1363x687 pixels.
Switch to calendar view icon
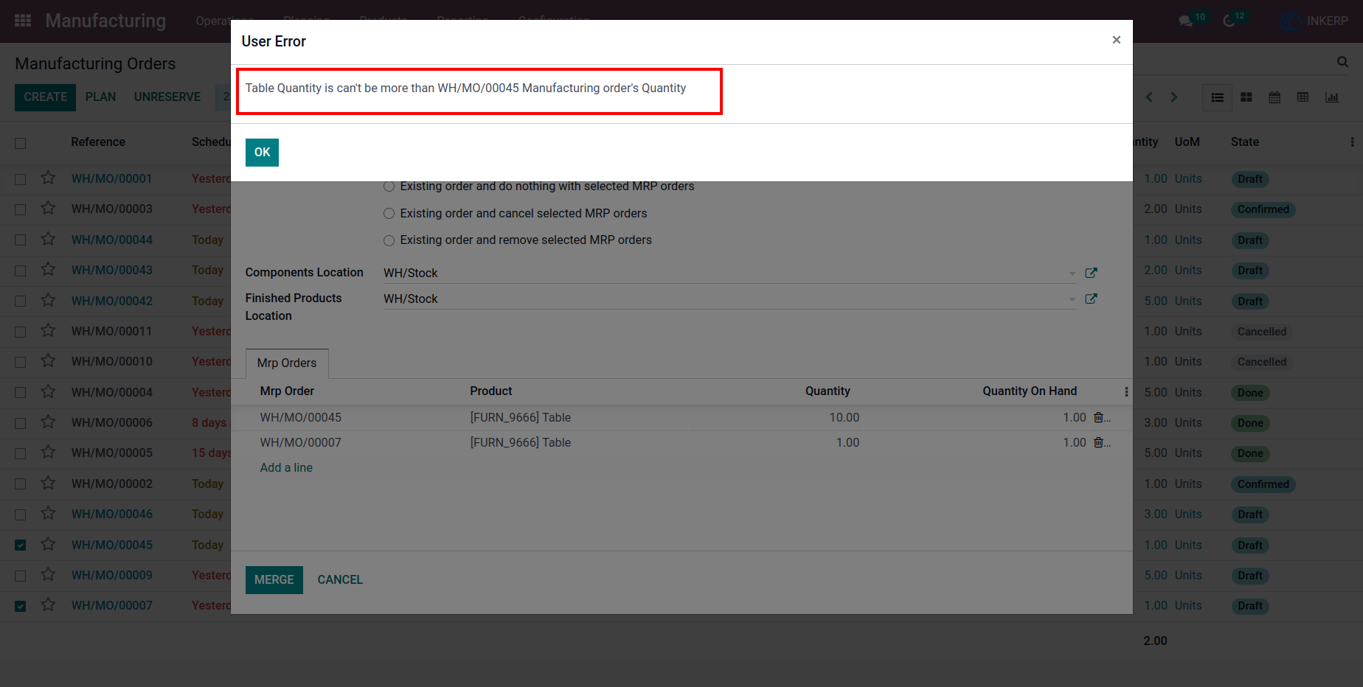point(1274,97)
